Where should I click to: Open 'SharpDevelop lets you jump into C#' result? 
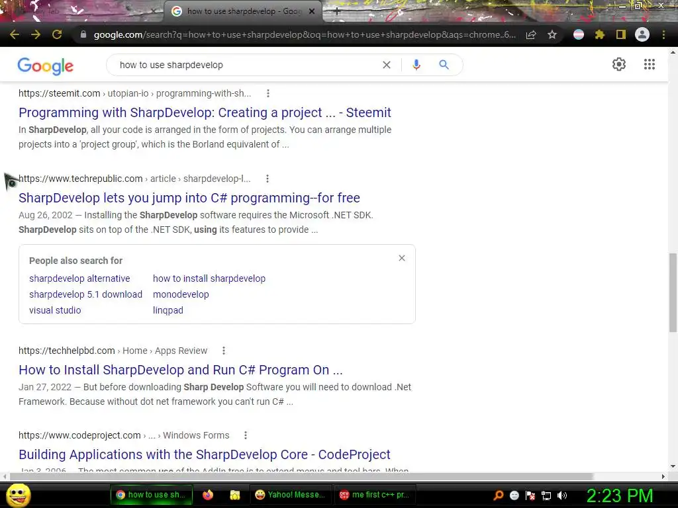tap(189, 198)
